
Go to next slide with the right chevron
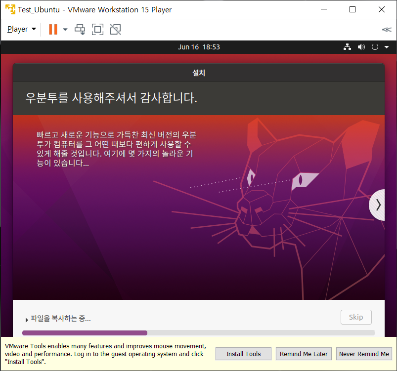[x=378, y=205]
